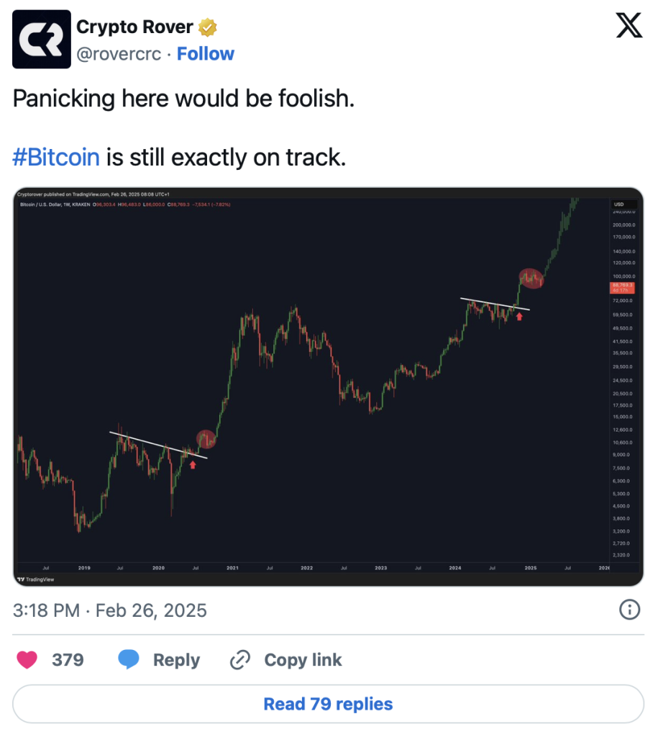Click the @rovercrc handle
The image size is (658, 737).
tap(119, 54)
